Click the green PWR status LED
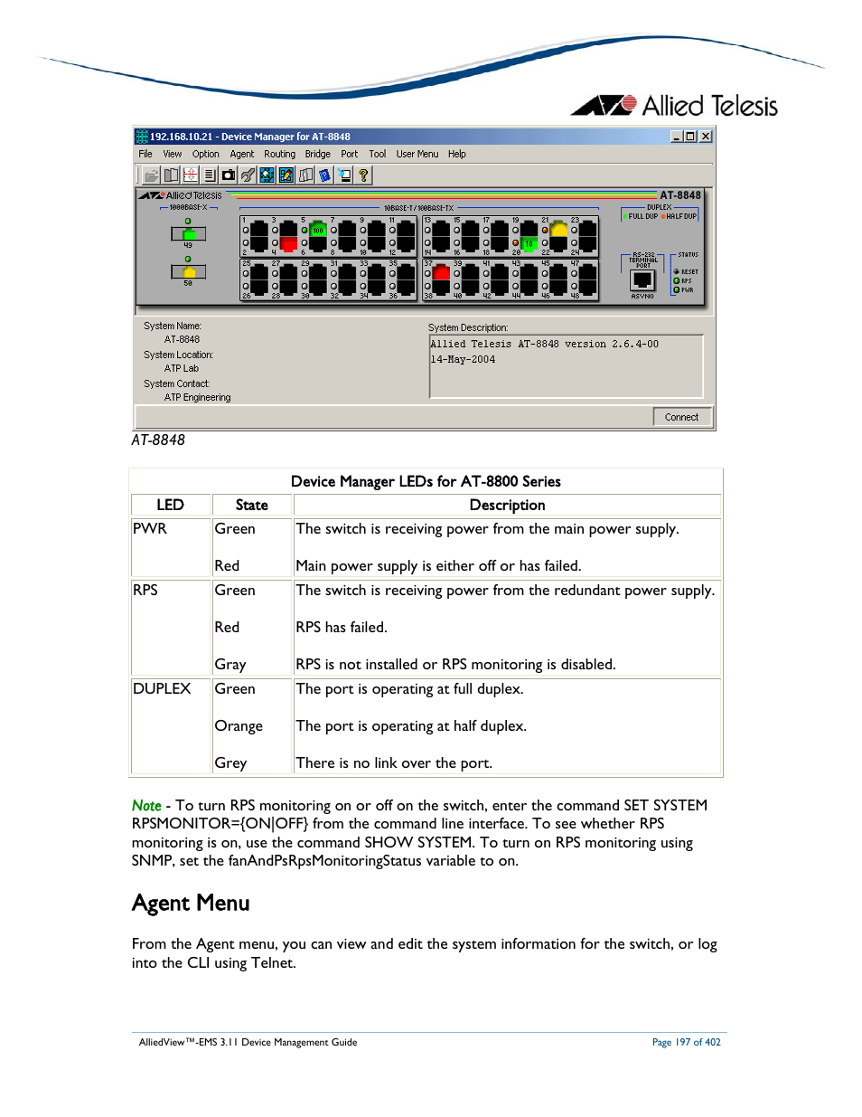Viewport: 862px width, 1117px height. click(677, 290)
